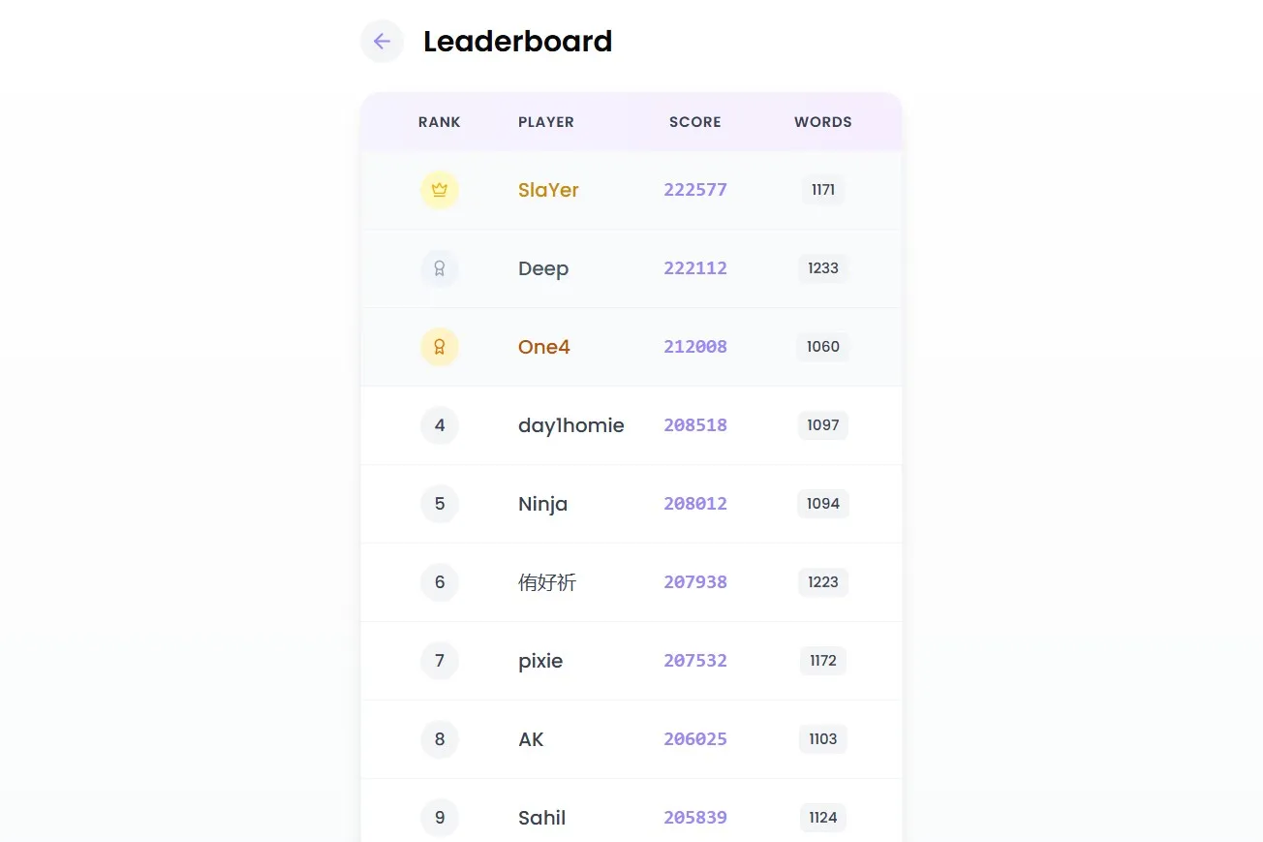The image size is (1263, 842).
Task: Click the rank 8 circle badge
Action: click(440, 739)
